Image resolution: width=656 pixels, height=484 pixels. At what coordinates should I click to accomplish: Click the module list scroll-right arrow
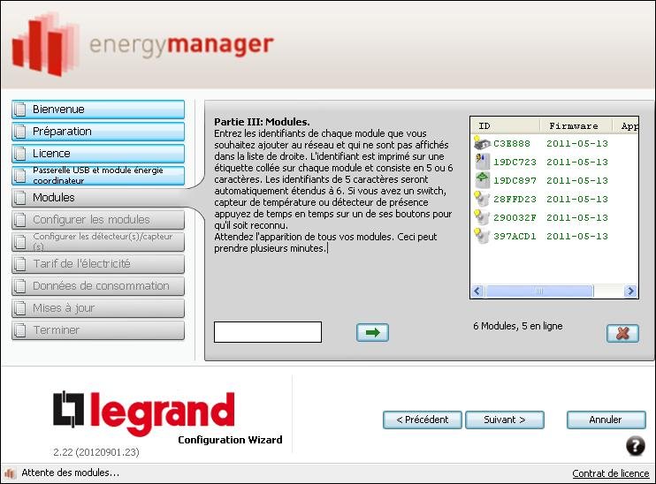[630, 291]
